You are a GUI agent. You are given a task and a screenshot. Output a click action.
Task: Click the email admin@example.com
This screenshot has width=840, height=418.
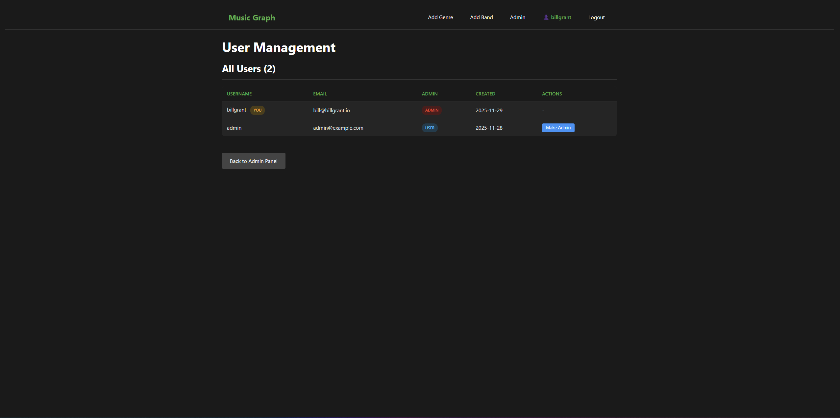338,128
